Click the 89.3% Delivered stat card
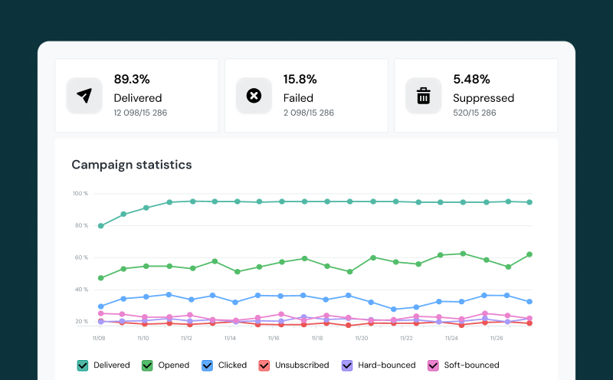Viewport: 613px width, 380px height. click(x=136, y=96)
